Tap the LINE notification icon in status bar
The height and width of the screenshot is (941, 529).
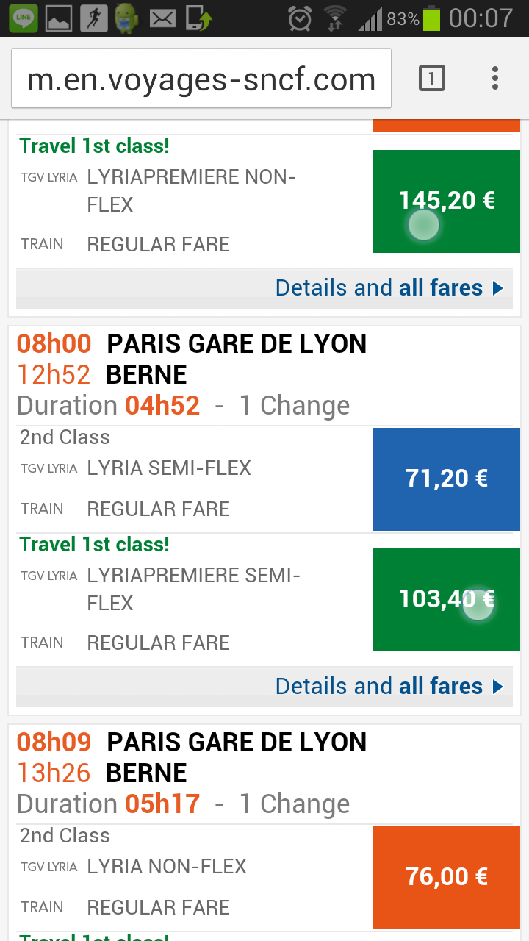click(24, 18)
